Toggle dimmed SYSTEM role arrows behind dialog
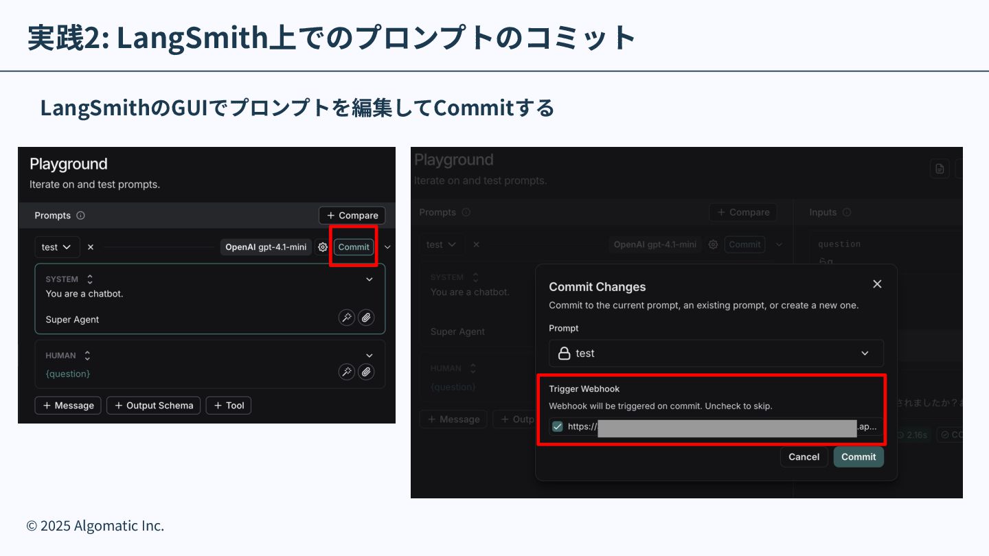 (475, 277)
